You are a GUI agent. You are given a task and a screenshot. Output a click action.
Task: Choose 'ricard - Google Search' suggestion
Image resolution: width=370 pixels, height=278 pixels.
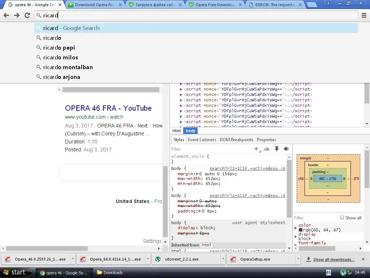196,28
